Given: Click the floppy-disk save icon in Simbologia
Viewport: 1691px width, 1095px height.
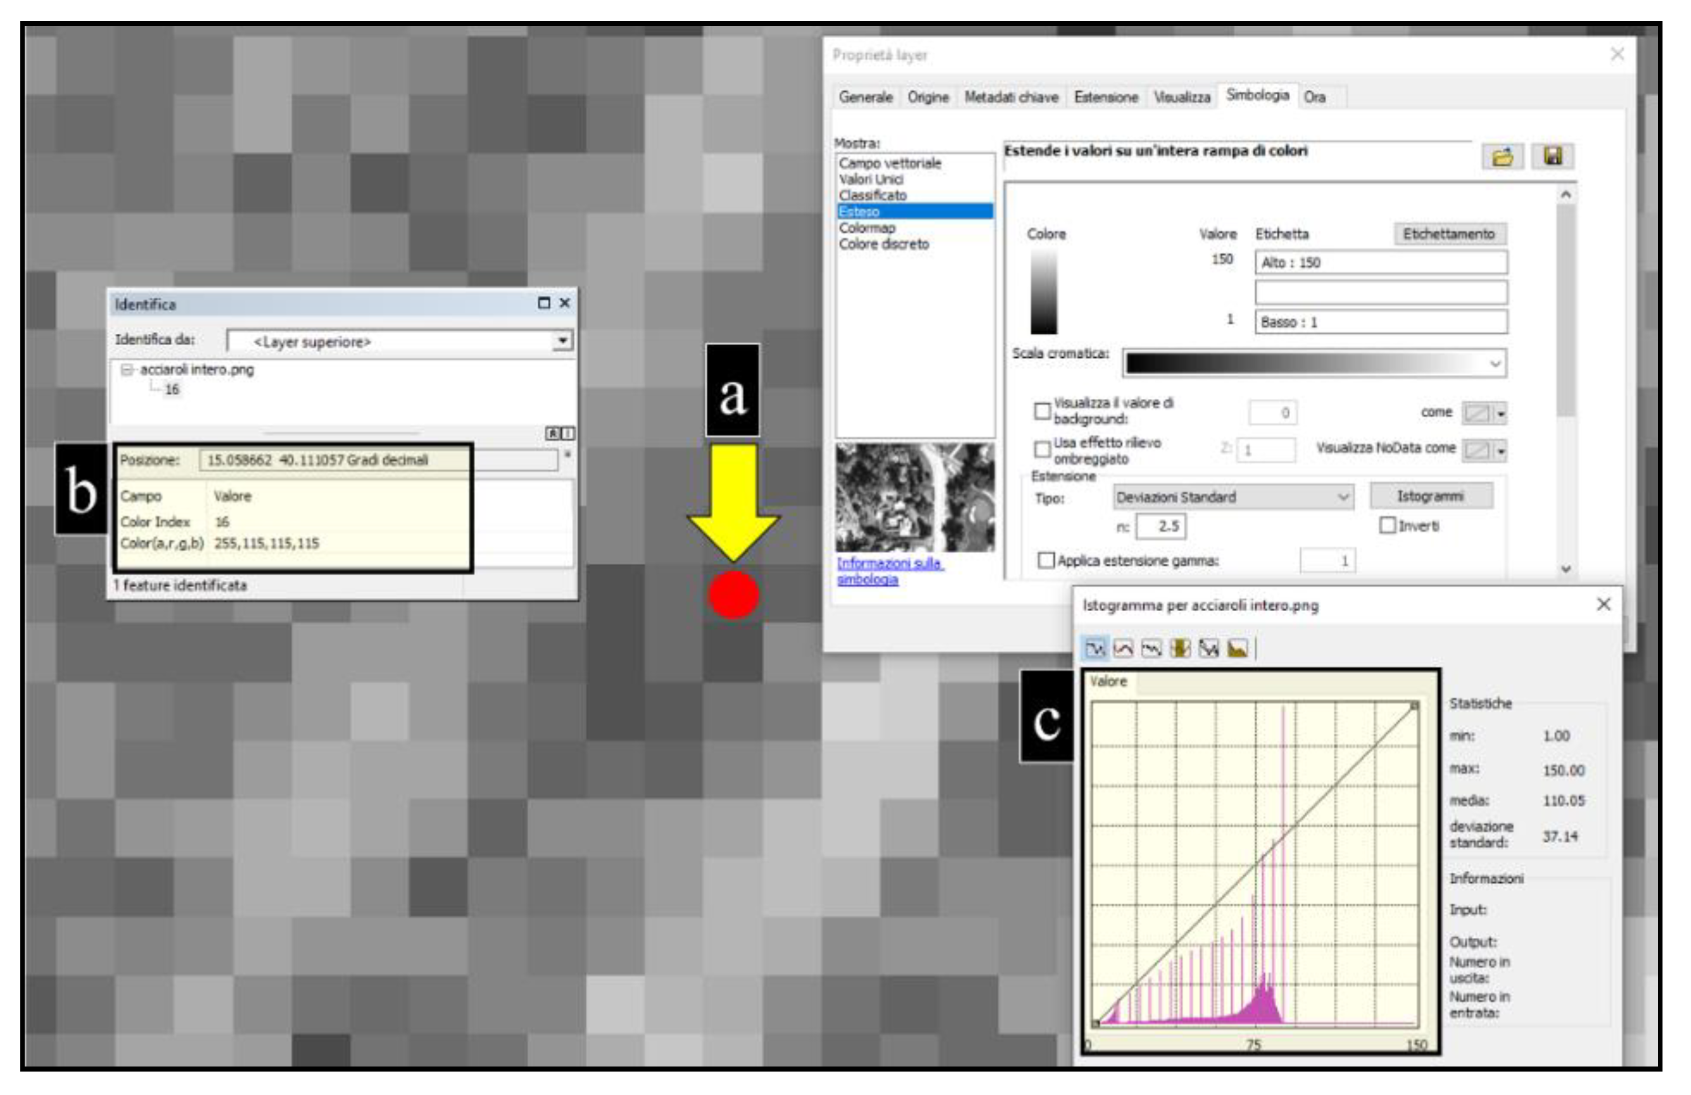Looking at the screenshot, I should [1552, 156].
